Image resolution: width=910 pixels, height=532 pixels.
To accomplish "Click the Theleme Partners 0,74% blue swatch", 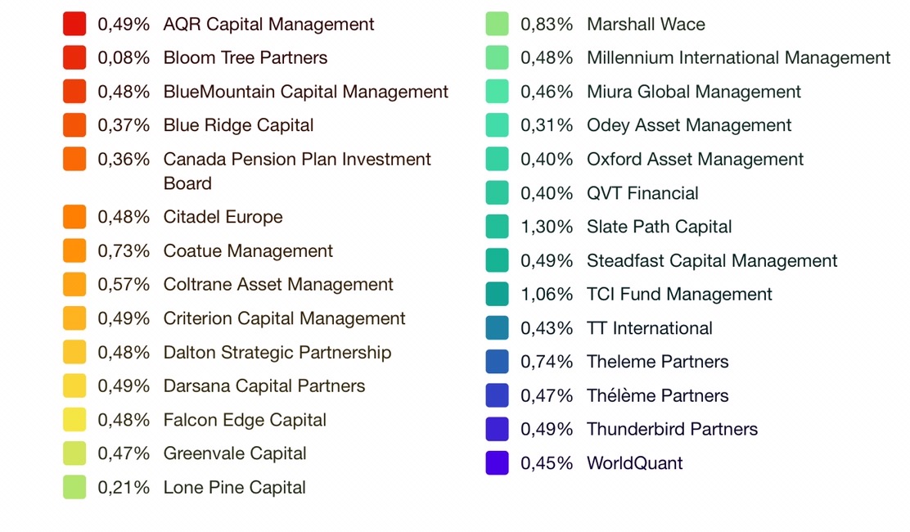I will coord(497,362).
